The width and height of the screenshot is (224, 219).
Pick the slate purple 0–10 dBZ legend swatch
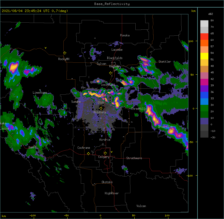coord(204,121)
